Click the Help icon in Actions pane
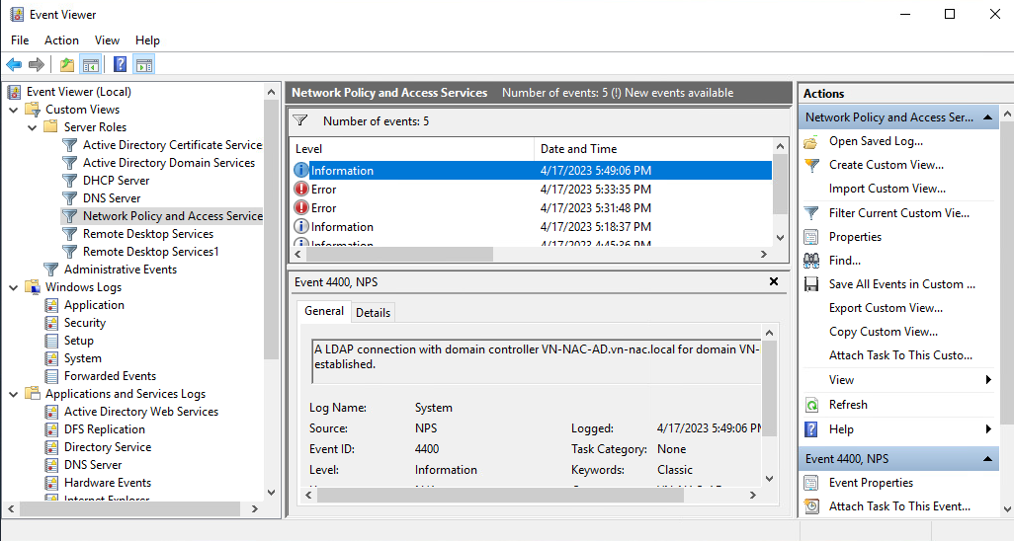Viewport: 1014px width, 541px height. pos(811,429)
